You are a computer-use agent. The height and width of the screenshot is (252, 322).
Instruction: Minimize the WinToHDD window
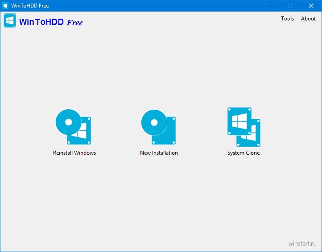(x=271, y=6)
